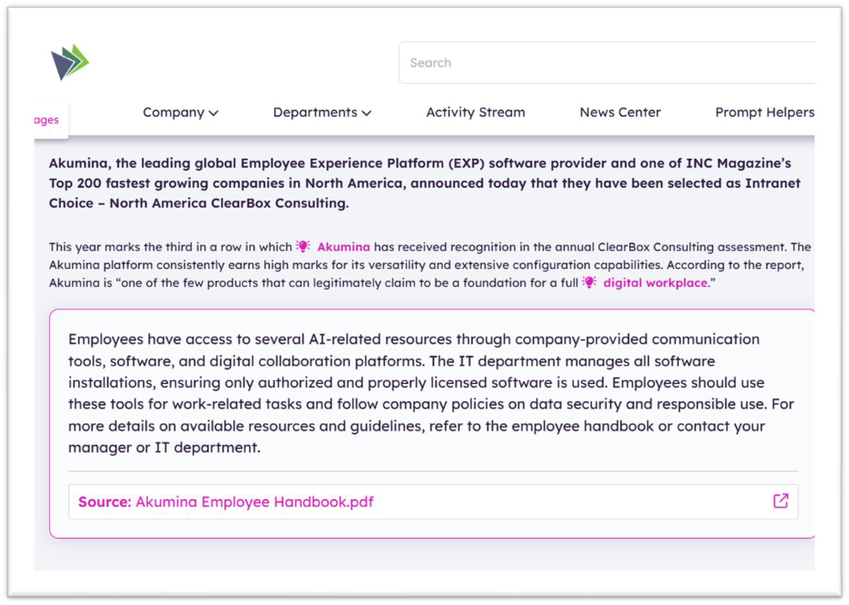Image resolution: width=849 pixels, height=605 pixels.
Task: Click the lightbulb icon before Akumina
Action: pyautogui.click(x=303, y=247)
